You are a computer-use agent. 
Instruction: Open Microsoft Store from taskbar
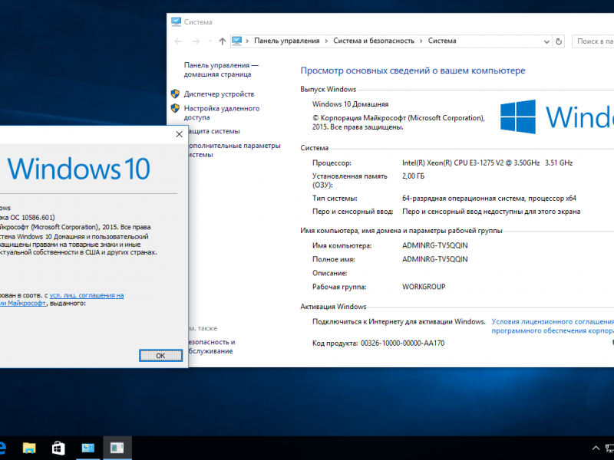click(x=58, y=448)
